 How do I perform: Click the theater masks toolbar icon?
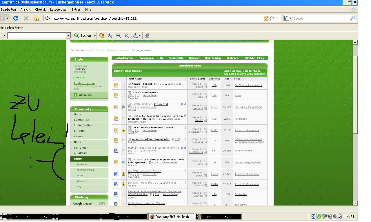tap(101, 36)
